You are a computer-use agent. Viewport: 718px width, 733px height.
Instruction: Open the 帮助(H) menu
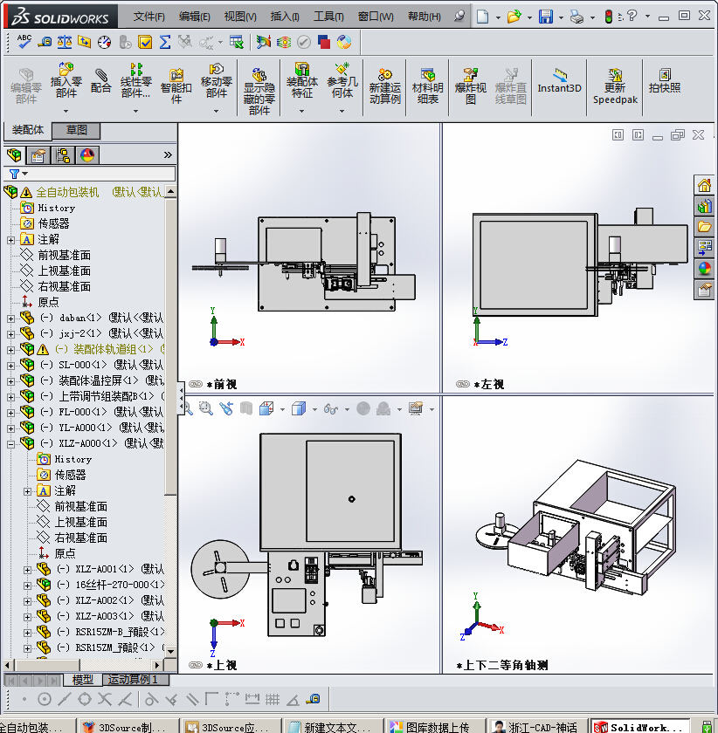point(424,17)
